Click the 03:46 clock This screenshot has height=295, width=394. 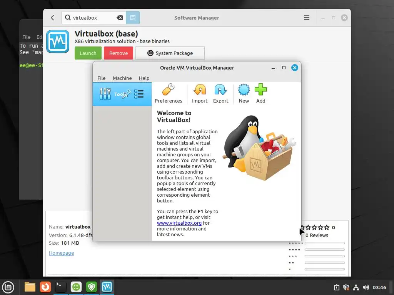[379, 287]
